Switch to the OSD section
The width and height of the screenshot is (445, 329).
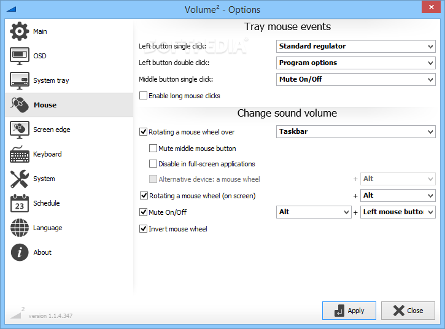pos(40,56)
